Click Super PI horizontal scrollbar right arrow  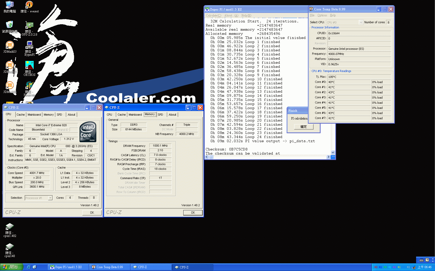point(329,157)
